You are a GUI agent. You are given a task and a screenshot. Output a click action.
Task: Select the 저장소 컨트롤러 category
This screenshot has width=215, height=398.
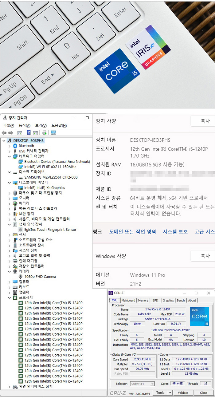click(x=32, y=266)
